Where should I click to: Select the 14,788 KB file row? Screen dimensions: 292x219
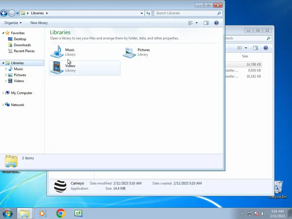coord(244,64)
